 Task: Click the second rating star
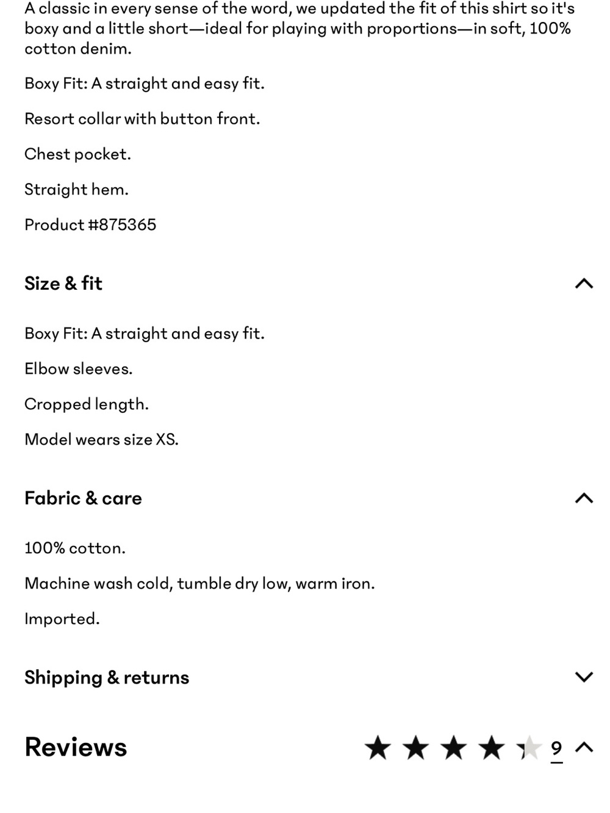(416, 748)
